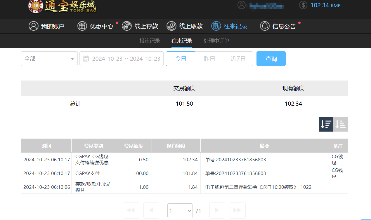The height and width of the screenshot is (220, 371).
Task: Switch to the 投注记录 tab
Action: (150, 41)
